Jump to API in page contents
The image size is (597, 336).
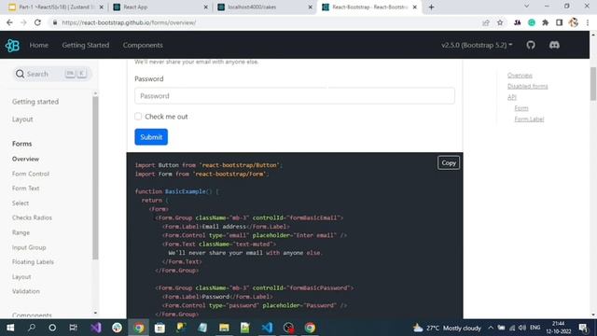point(512,97)
